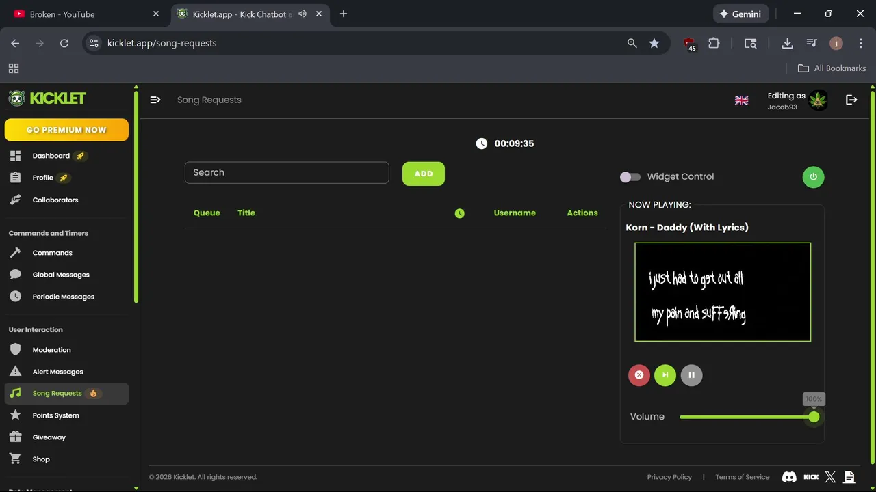This screenshot has height=492, width=876.
Task: Click the Gemini button
Action: tap(741, 14)
